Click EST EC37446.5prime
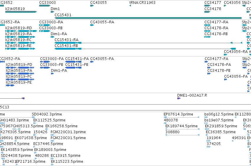 point(48,144)
